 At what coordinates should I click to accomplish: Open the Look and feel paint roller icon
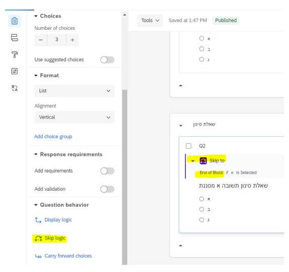point(15,55)
